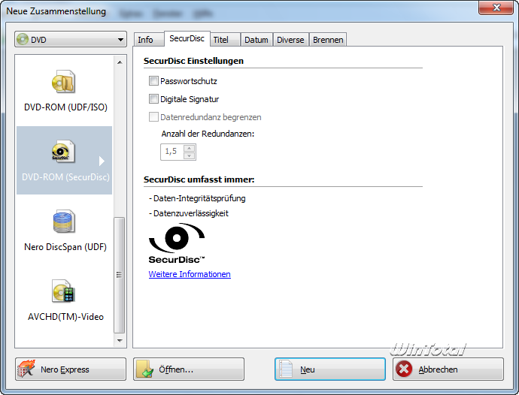The image size is (519, 395).
Task: Select the DVD-ROM (UDF/ISO) label
Action: tap(66, 107)
